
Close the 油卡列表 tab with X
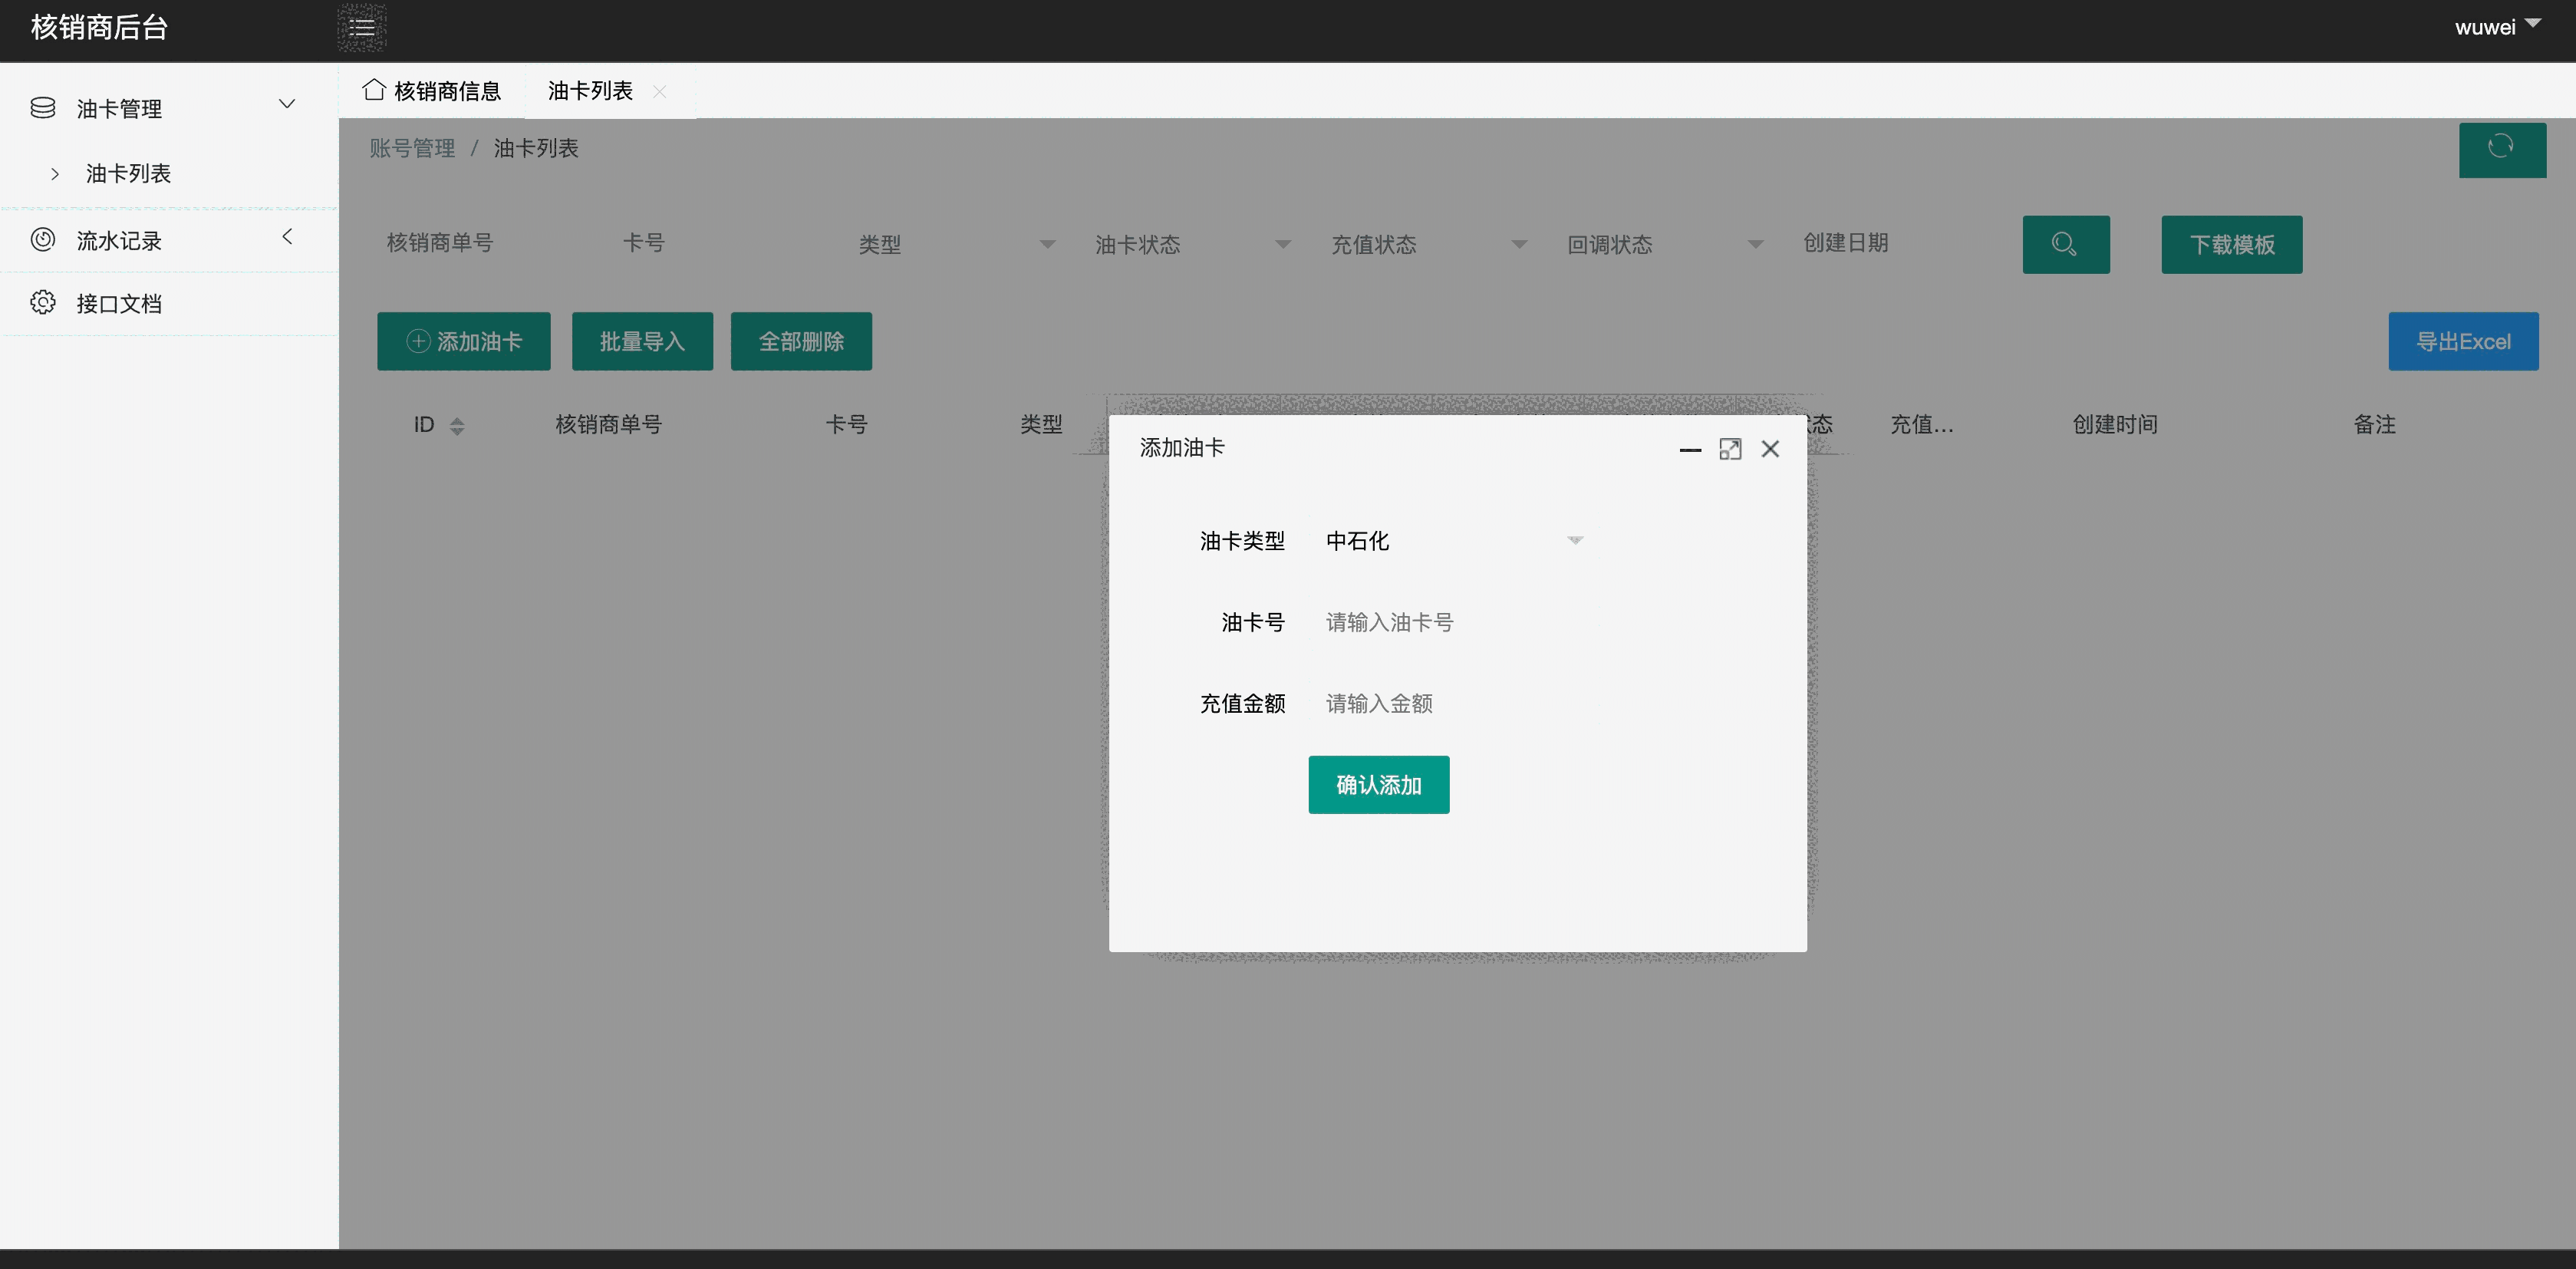pos(659,92)
